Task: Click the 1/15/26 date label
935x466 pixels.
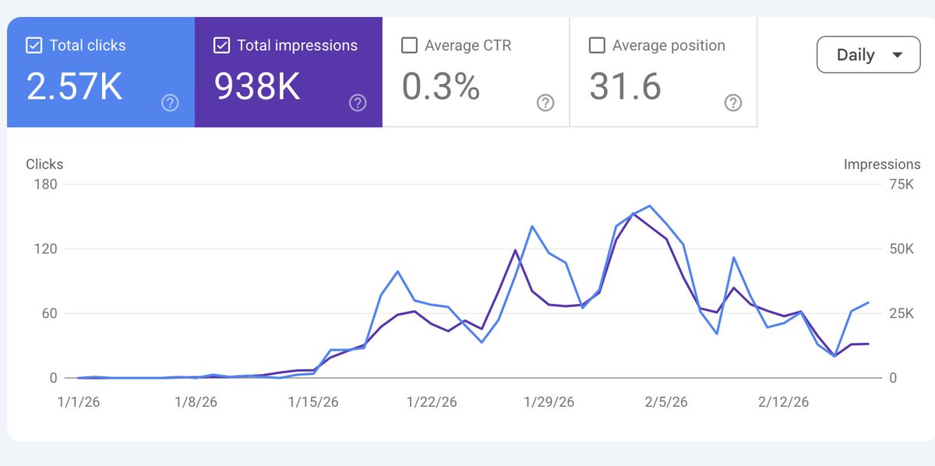Action: tap(313, 402)
